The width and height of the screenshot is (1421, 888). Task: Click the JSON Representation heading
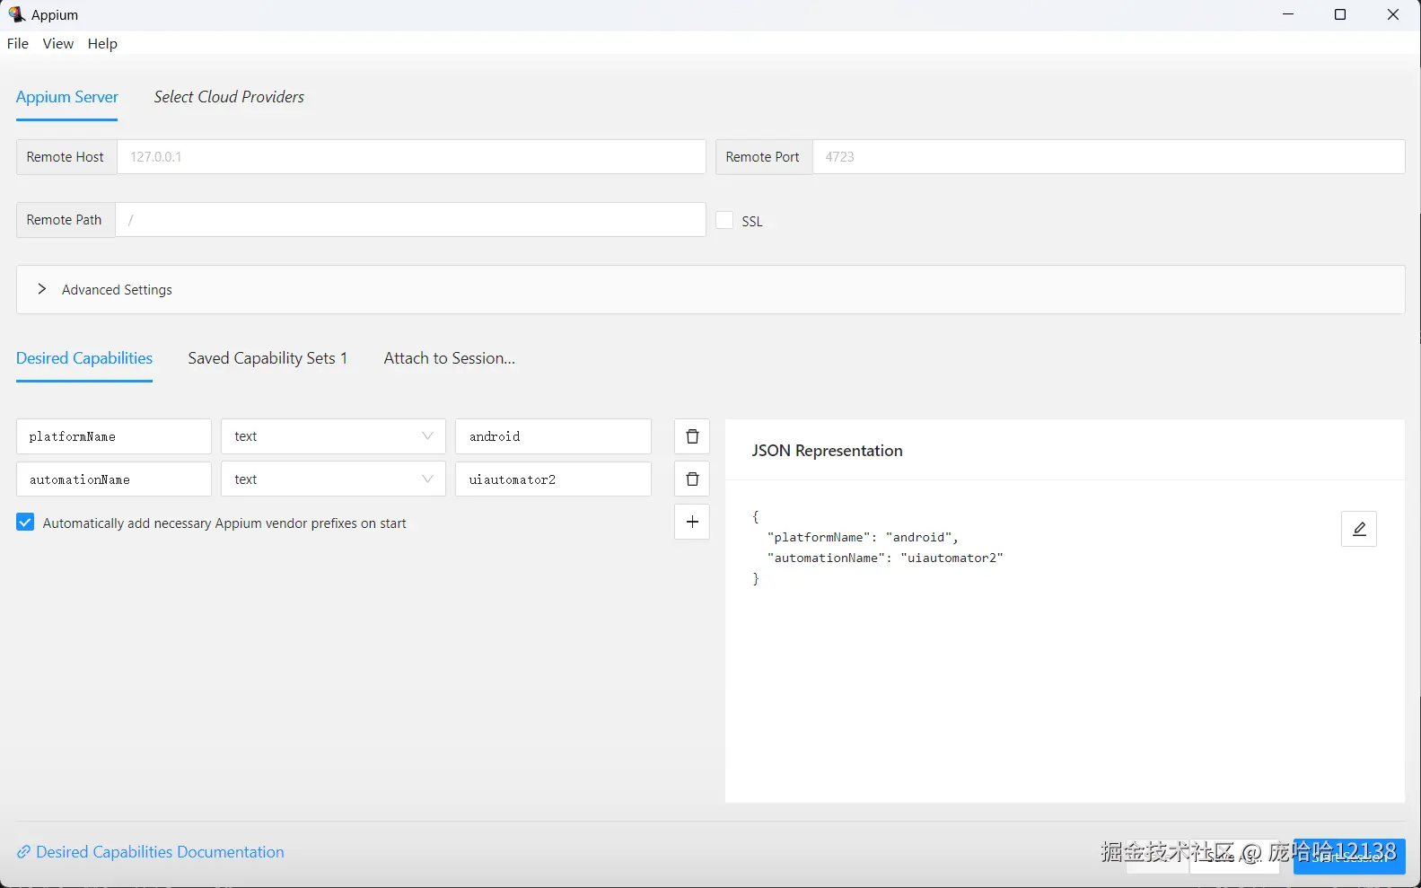pyautogui.click(x=827, y=451)
